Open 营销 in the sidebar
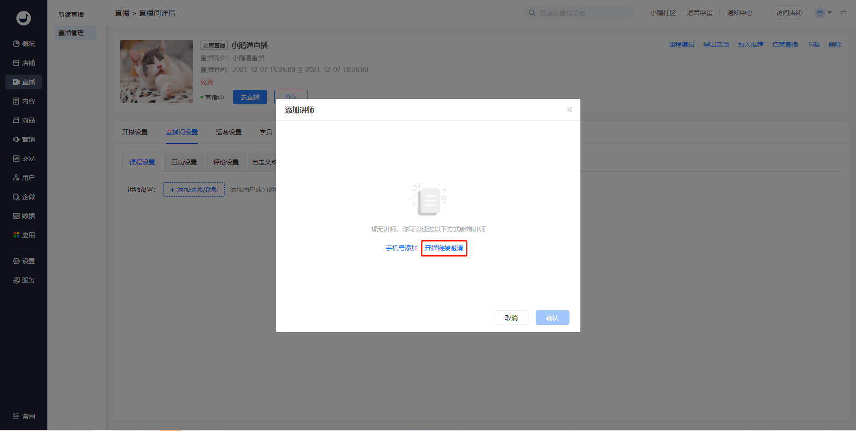856x431 pixels. [x=24, y=139]
